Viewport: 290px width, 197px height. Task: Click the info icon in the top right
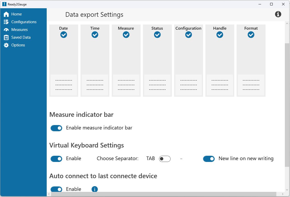click(278, 14)
